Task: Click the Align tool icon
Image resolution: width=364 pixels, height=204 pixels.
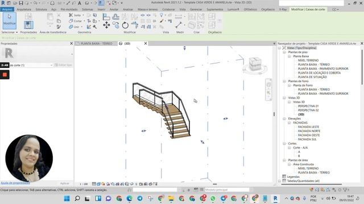Action: (x=106, y=16)
